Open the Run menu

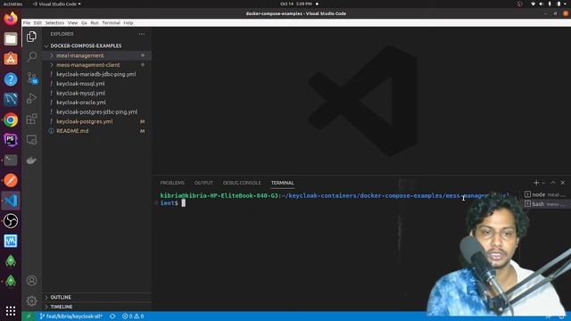click(95, 22)
